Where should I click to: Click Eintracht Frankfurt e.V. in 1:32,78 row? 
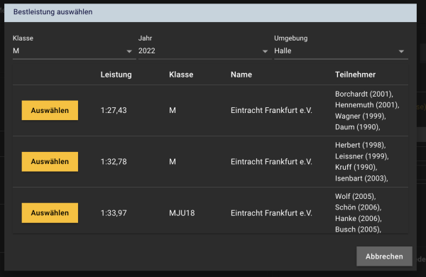[271, 162]
